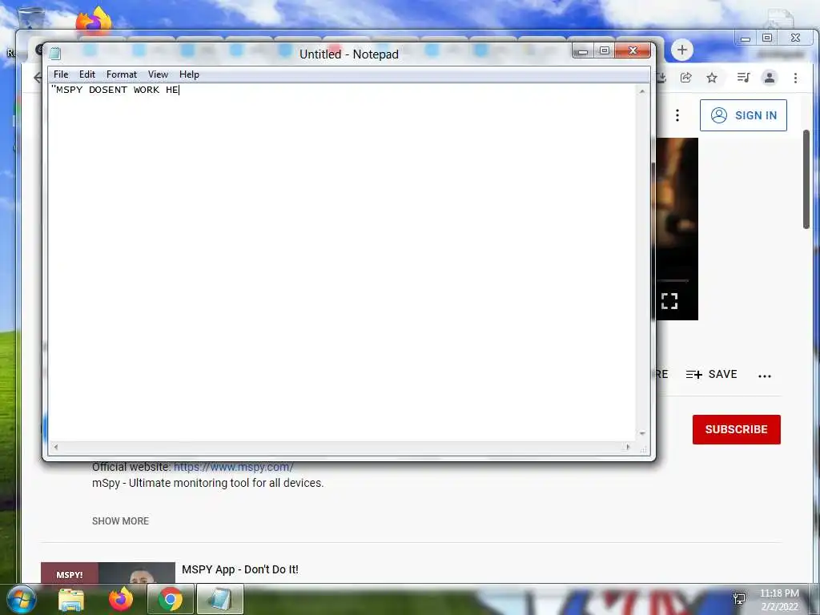Open Firefox from the taskbar
The height and width of the screenshot is (615, 820).
click(121, 599)
